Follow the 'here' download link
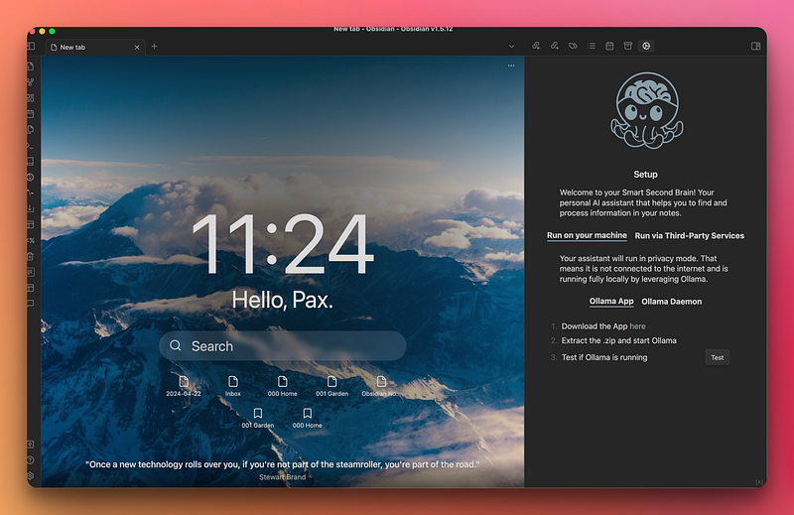 pos(637,326)
